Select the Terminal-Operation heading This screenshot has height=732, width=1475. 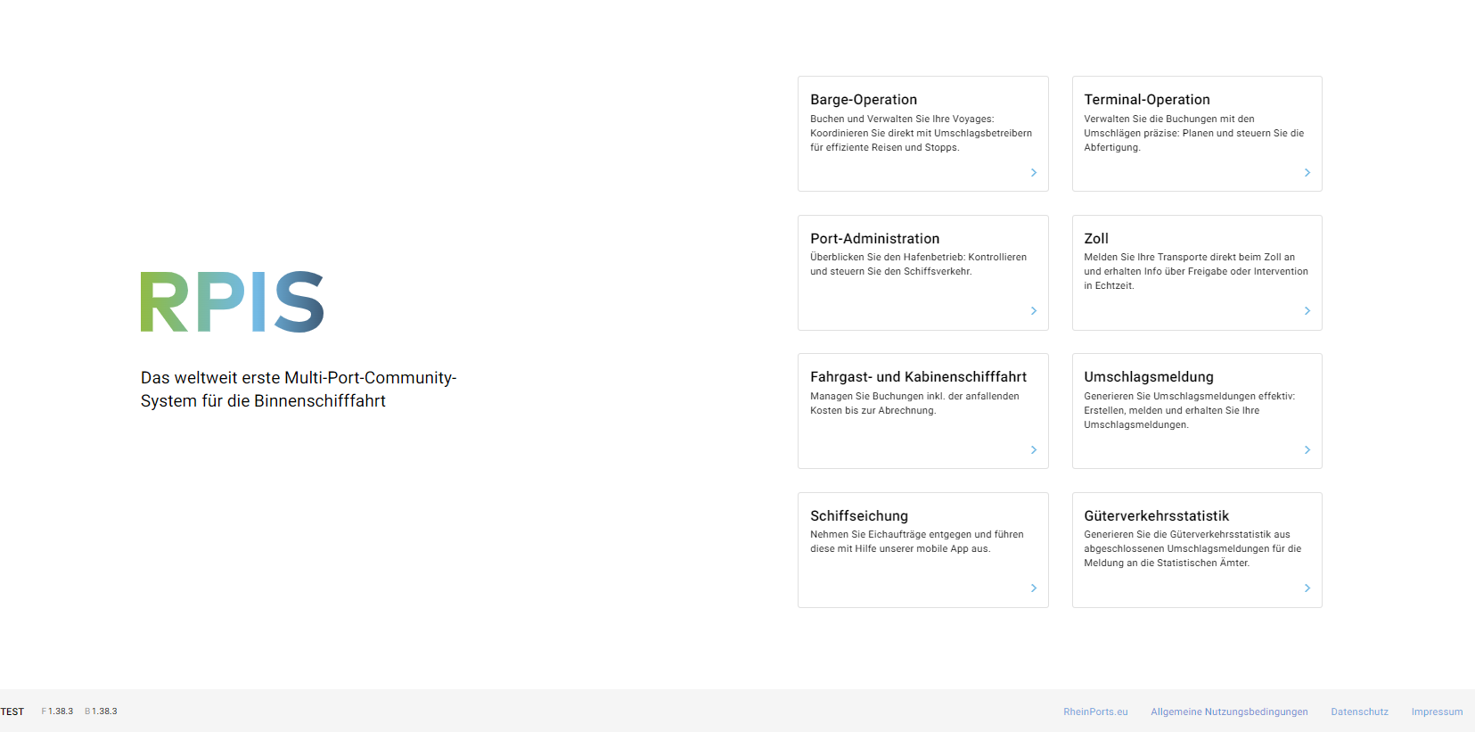pyautogui.click(x=1147, y=100)
